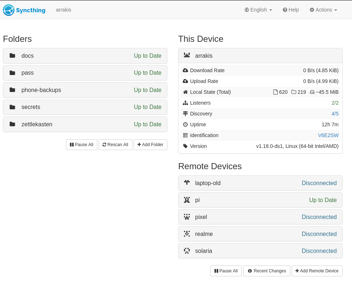The width and height of the screenshot is (352, 285).
Task: Click the Syncthing logo icon
Action: coord(9,10)
